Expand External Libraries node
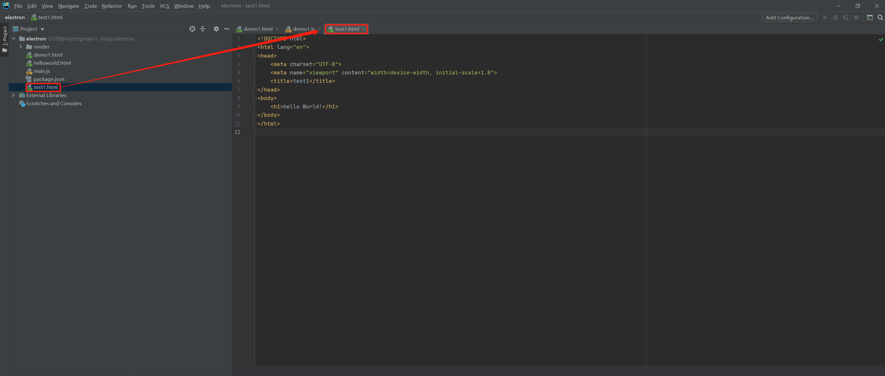The height and width of the screenshot is (376, 885). coord(14,95)
